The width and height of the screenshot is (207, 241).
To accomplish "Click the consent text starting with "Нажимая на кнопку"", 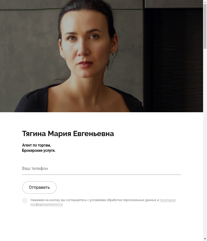I will coord(103,202).
